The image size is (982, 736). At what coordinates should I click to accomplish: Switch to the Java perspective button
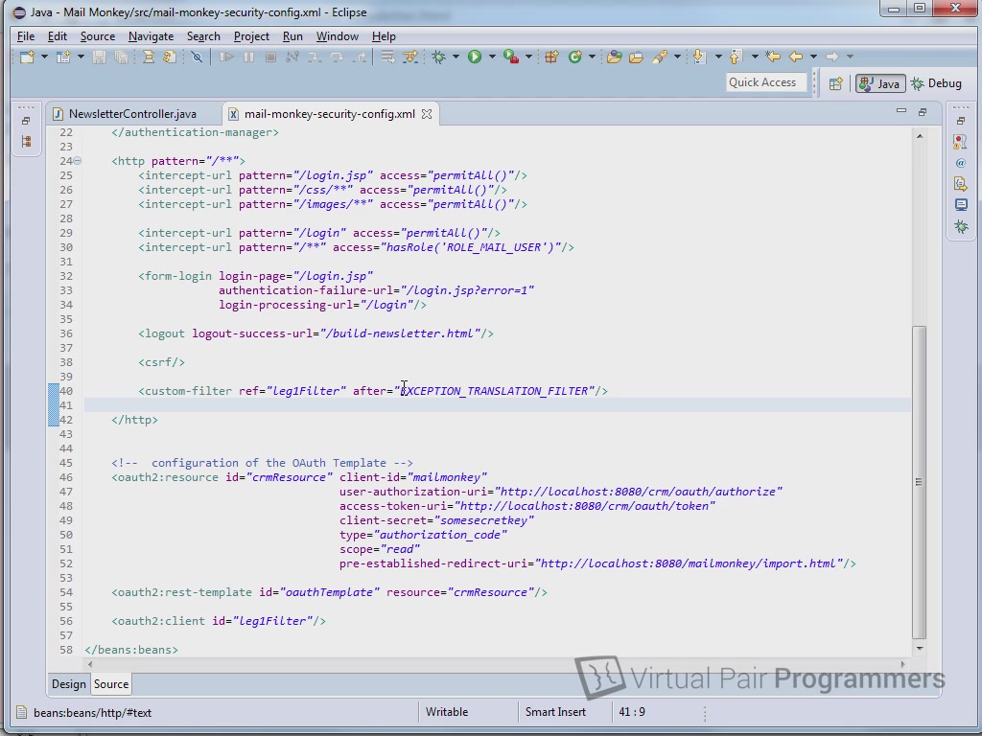click(880, 83)
